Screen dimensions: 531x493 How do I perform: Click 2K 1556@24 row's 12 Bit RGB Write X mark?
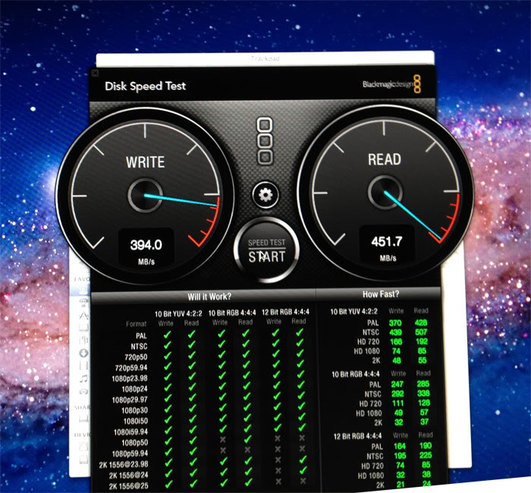point(278,471)
